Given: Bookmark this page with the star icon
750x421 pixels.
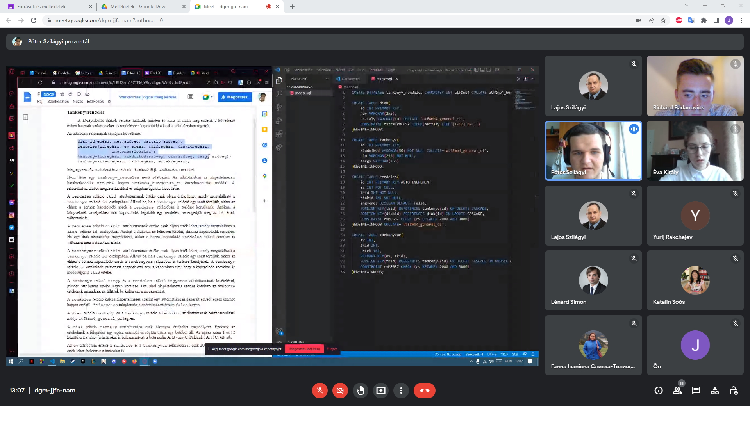Looking at the screenshot, I should click(663, 20).
